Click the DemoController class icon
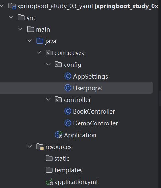161x188 pixels. (68, 123)
